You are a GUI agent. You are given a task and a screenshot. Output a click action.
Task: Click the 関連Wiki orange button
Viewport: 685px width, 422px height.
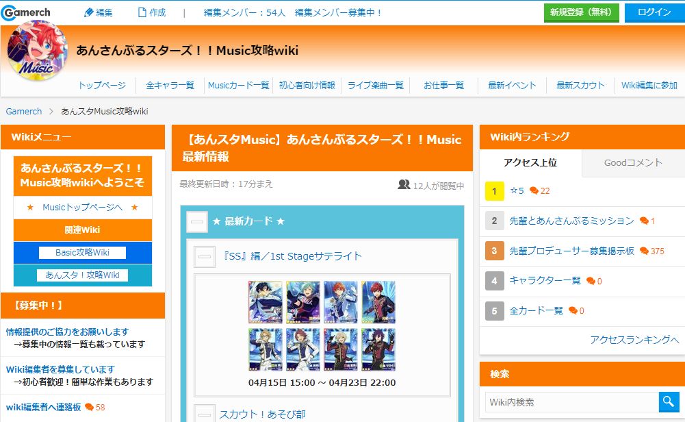pyautogui.click(x=83, y=230)
